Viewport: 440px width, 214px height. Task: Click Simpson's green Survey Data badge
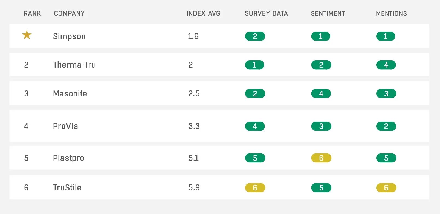pos(255,36)
